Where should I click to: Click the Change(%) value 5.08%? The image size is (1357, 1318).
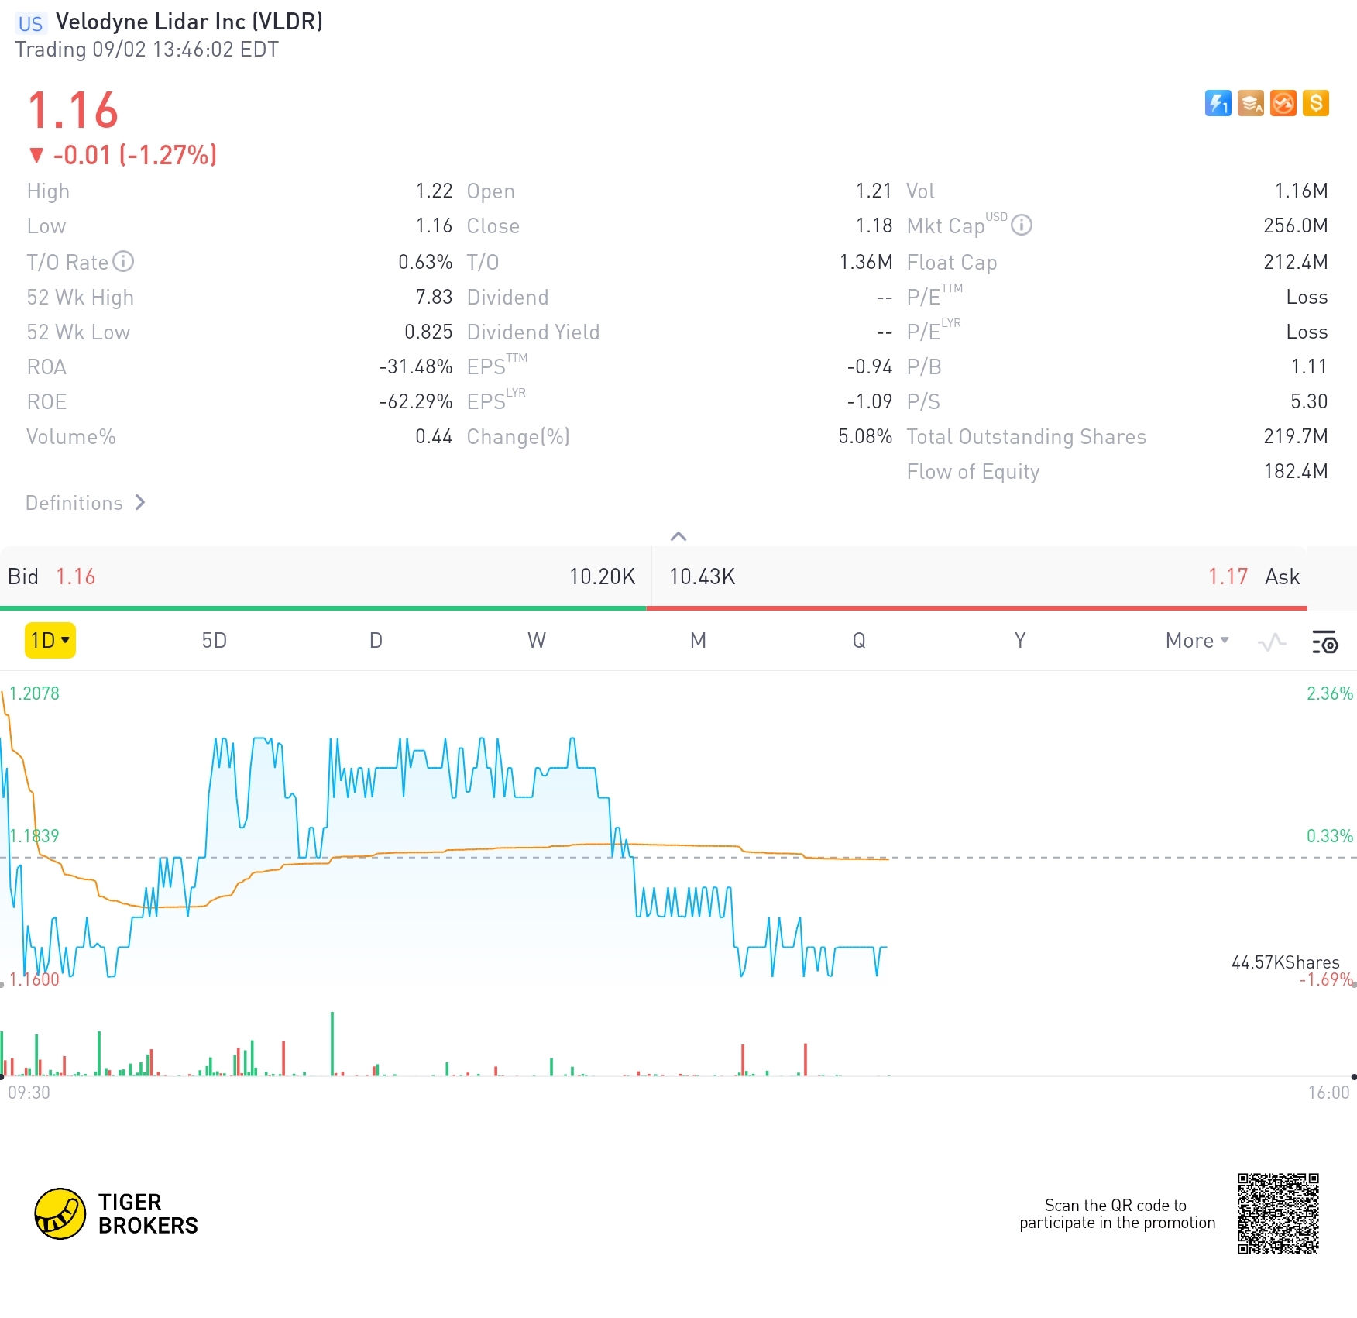tap(865, 436)
